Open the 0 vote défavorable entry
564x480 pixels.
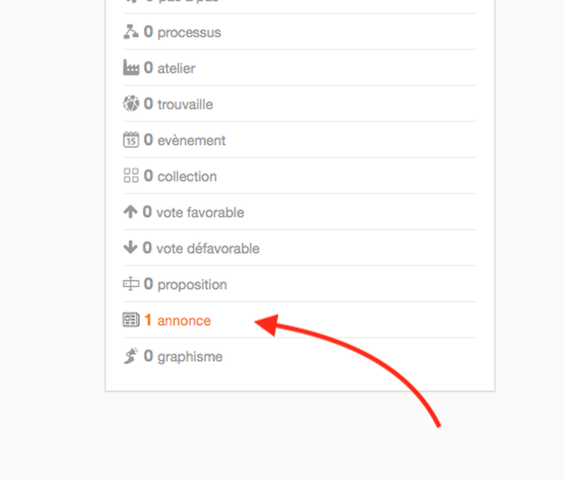click(201, 248)
